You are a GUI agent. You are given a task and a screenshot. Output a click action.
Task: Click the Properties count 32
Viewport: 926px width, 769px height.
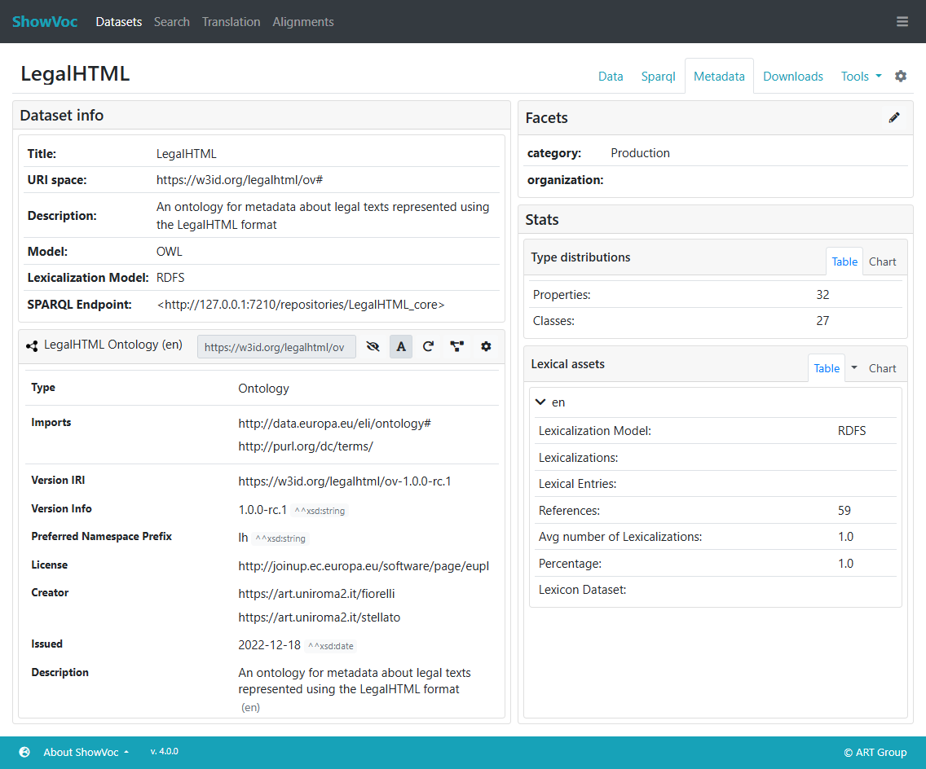click(822, 295)
